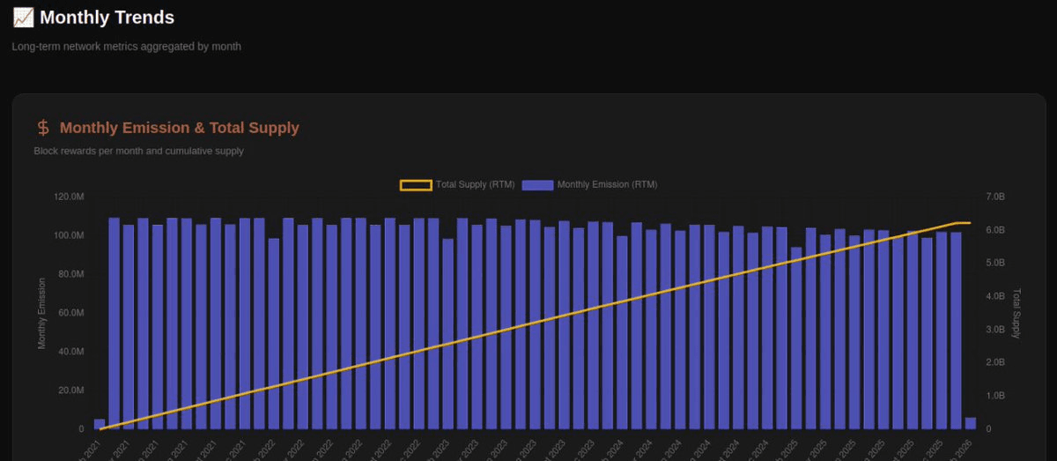This screenshot has width=1057, height=461.
Task: Toggle the purple Monthly Emission legend box
Action: coord(537,185)
